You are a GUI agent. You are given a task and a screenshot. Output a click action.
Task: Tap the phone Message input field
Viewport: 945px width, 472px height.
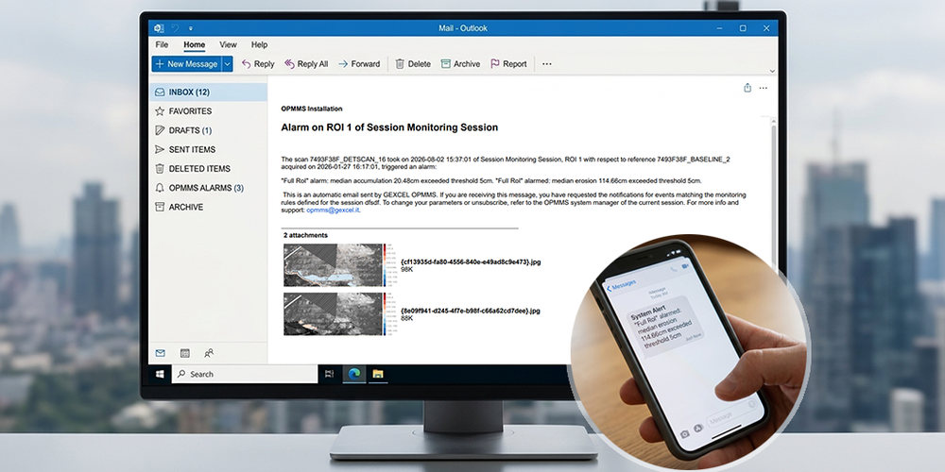732,414
